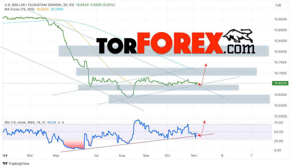Click the 10.7500 price axis label
The image size is (292, 168).
[x=280, y=62]
